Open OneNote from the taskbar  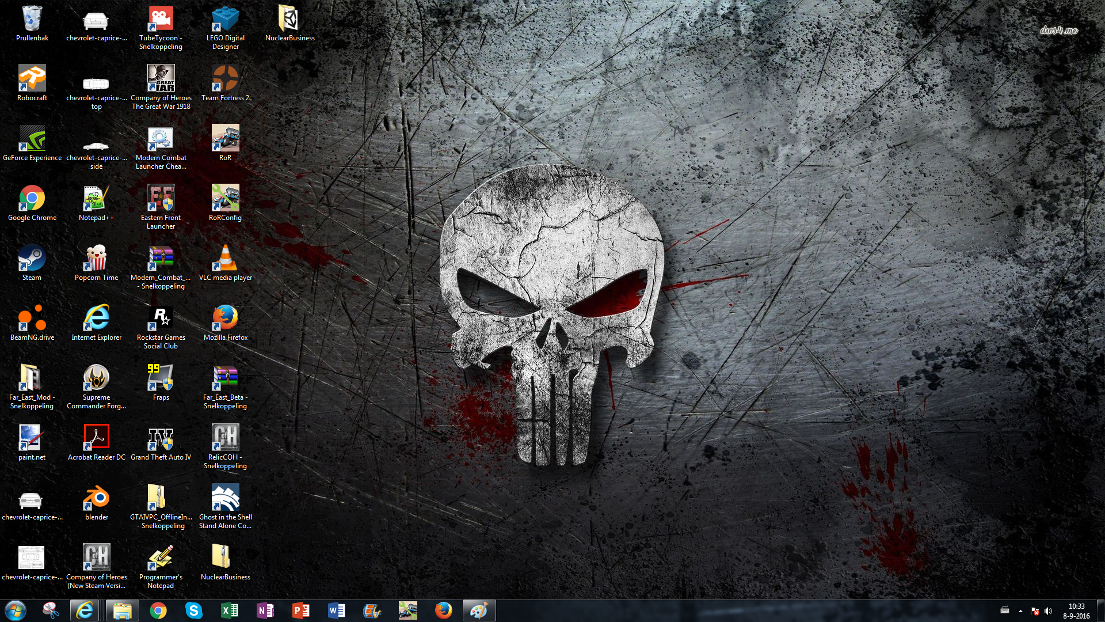(x=265, y=610)
